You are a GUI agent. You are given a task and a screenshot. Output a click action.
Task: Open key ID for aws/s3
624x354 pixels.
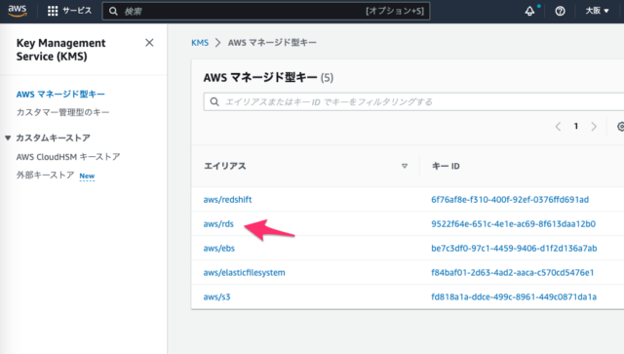tap(514, 296)
